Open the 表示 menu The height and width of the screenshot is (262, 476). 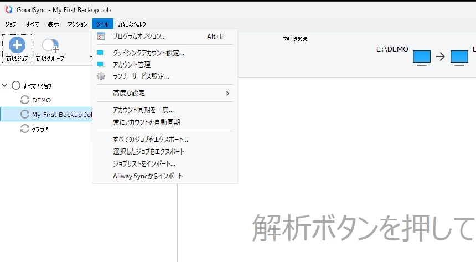tap(53, 24)
